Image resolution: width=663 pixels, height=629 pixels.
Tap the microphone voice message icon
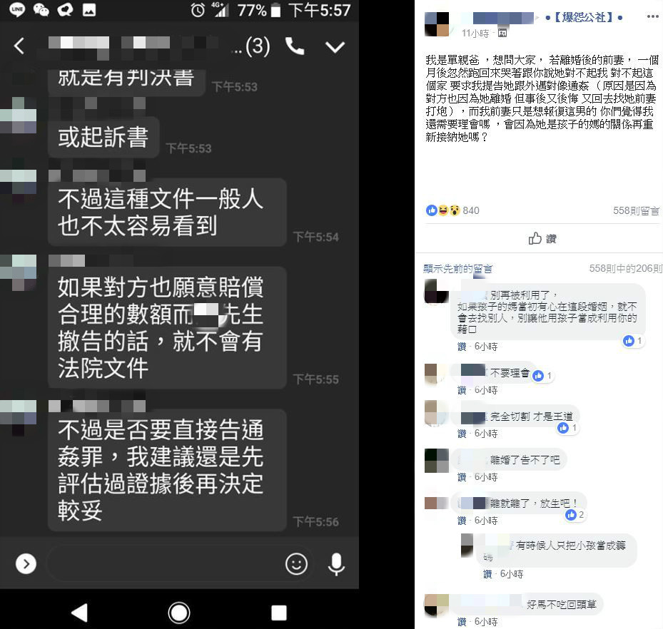[336, 564]
